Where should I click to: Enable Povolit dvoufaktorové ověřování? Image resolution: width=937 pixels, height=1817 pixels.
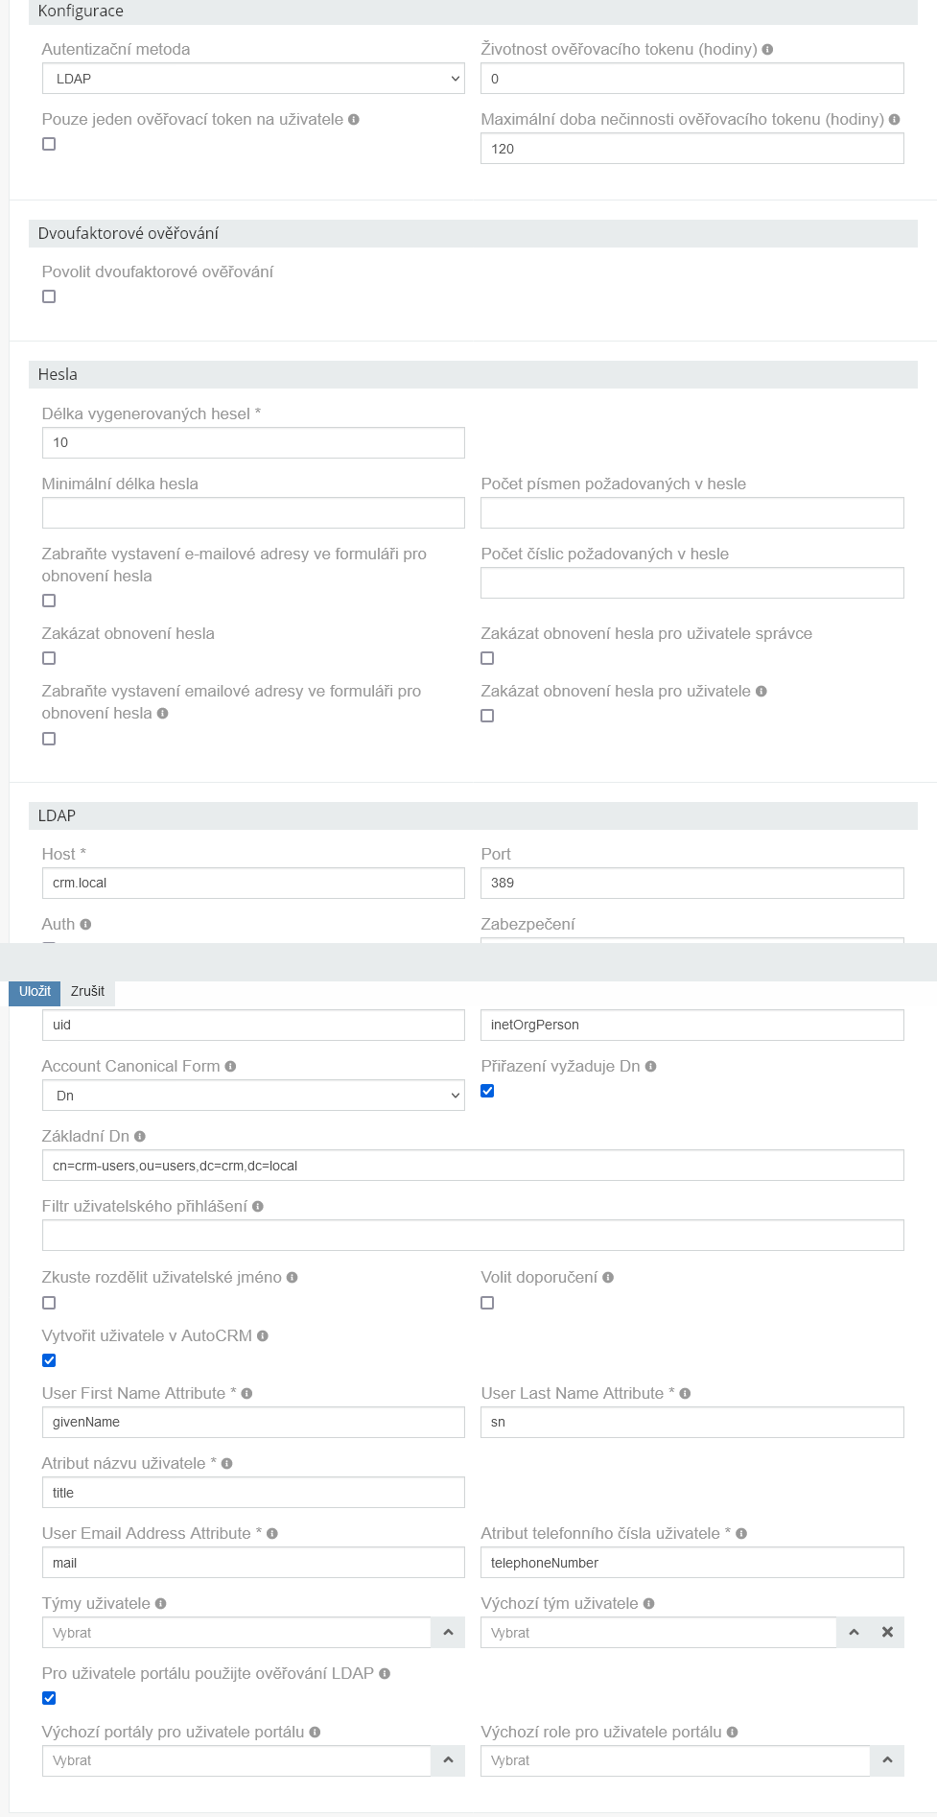point(49,296)
